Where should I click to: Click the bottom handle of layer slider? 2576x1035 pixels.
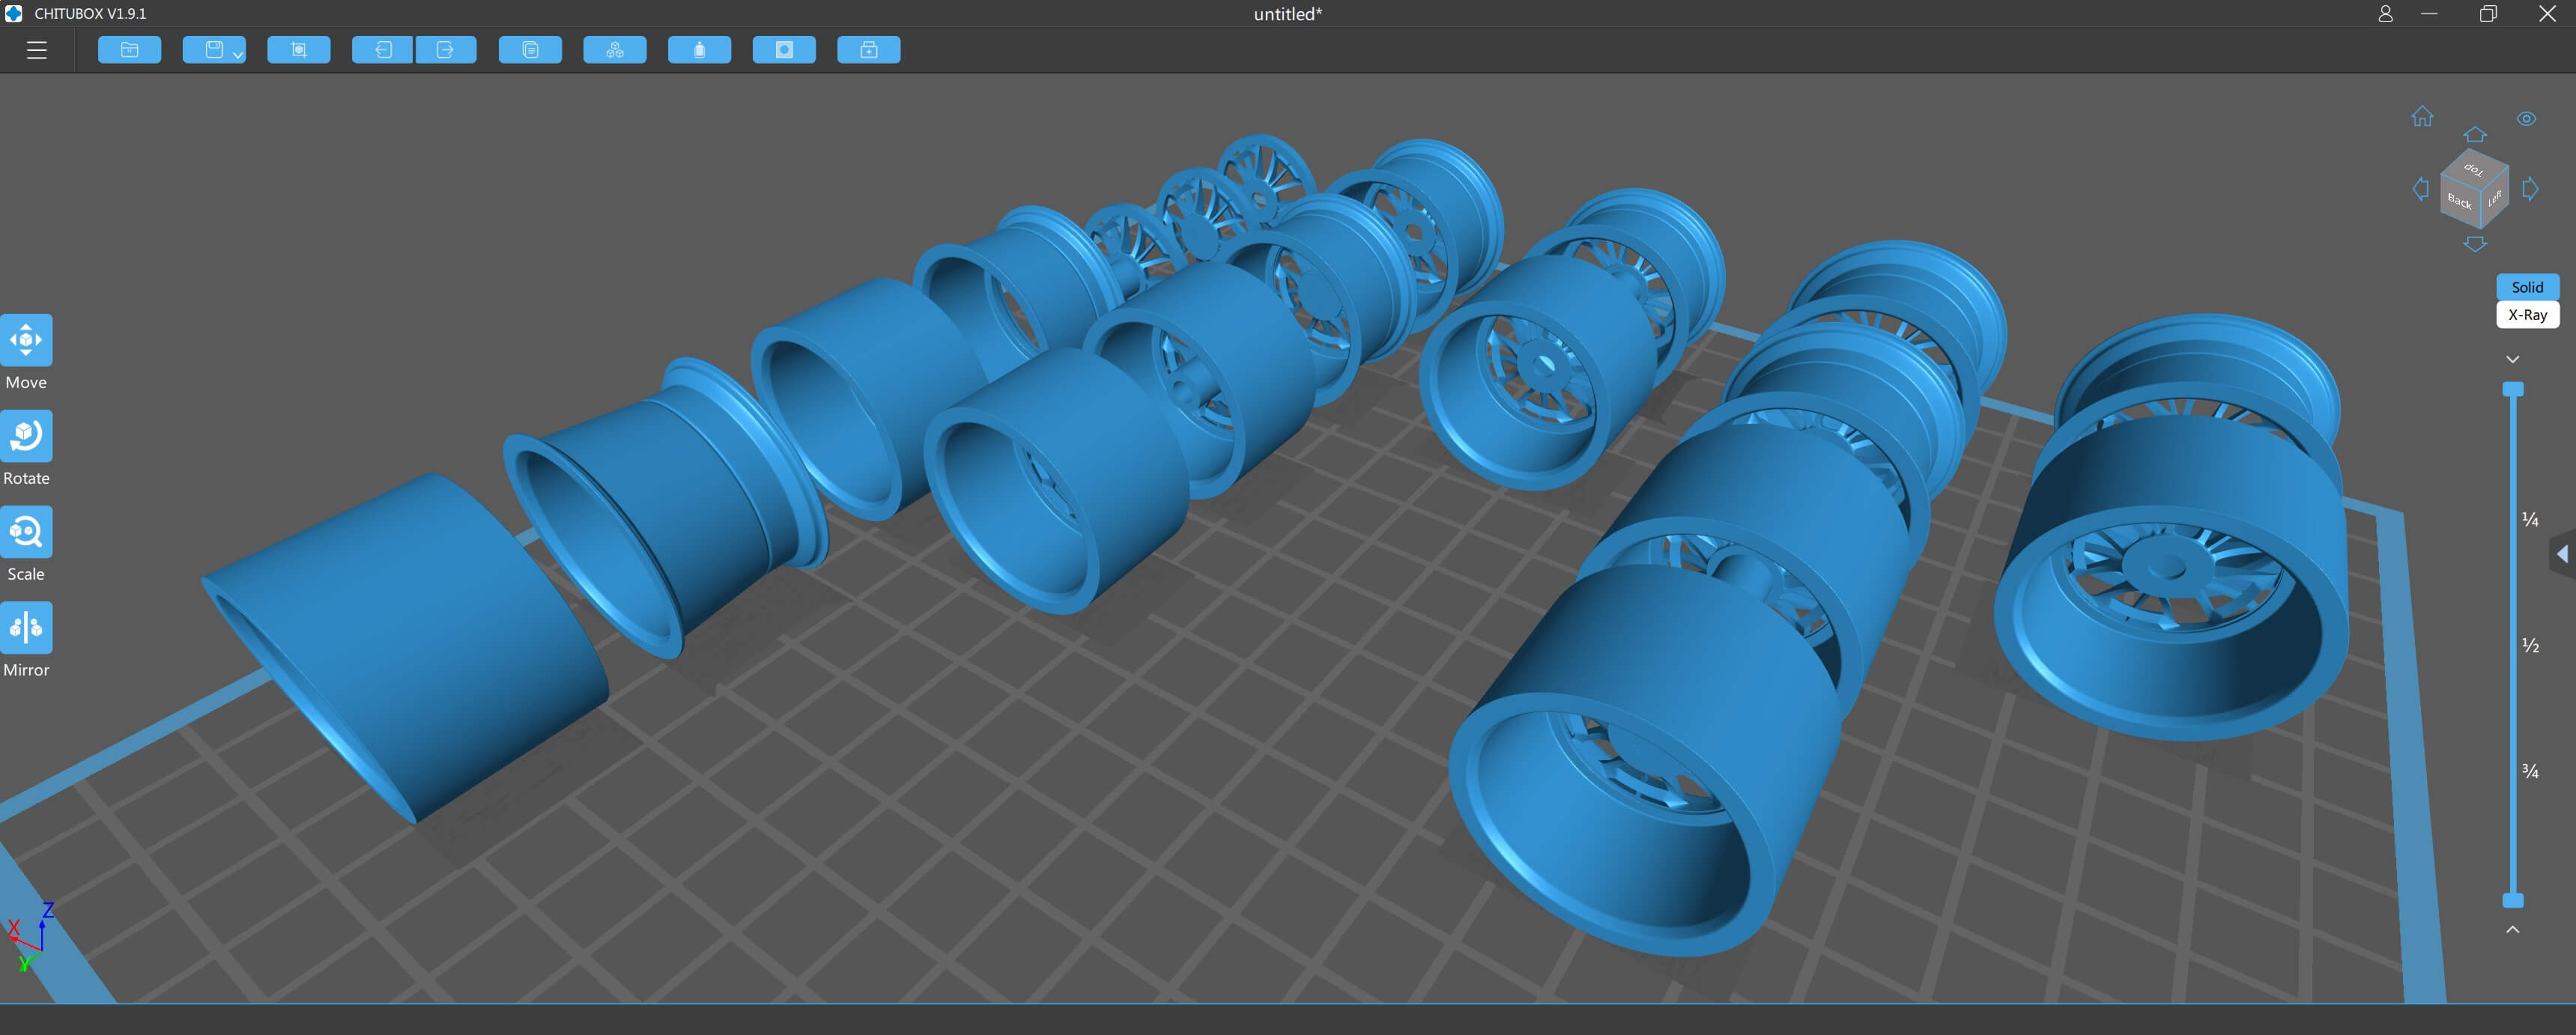pyautogui.click(x=2513, y=900)
